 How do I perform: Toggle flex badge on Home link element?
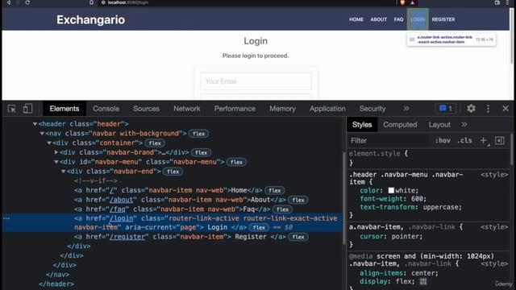coord(274,190)
